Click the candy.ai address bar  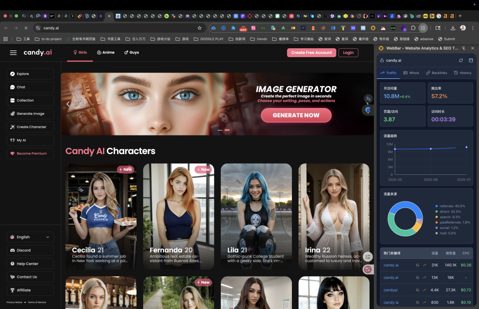pyautogui.click(x=119, y=28)
